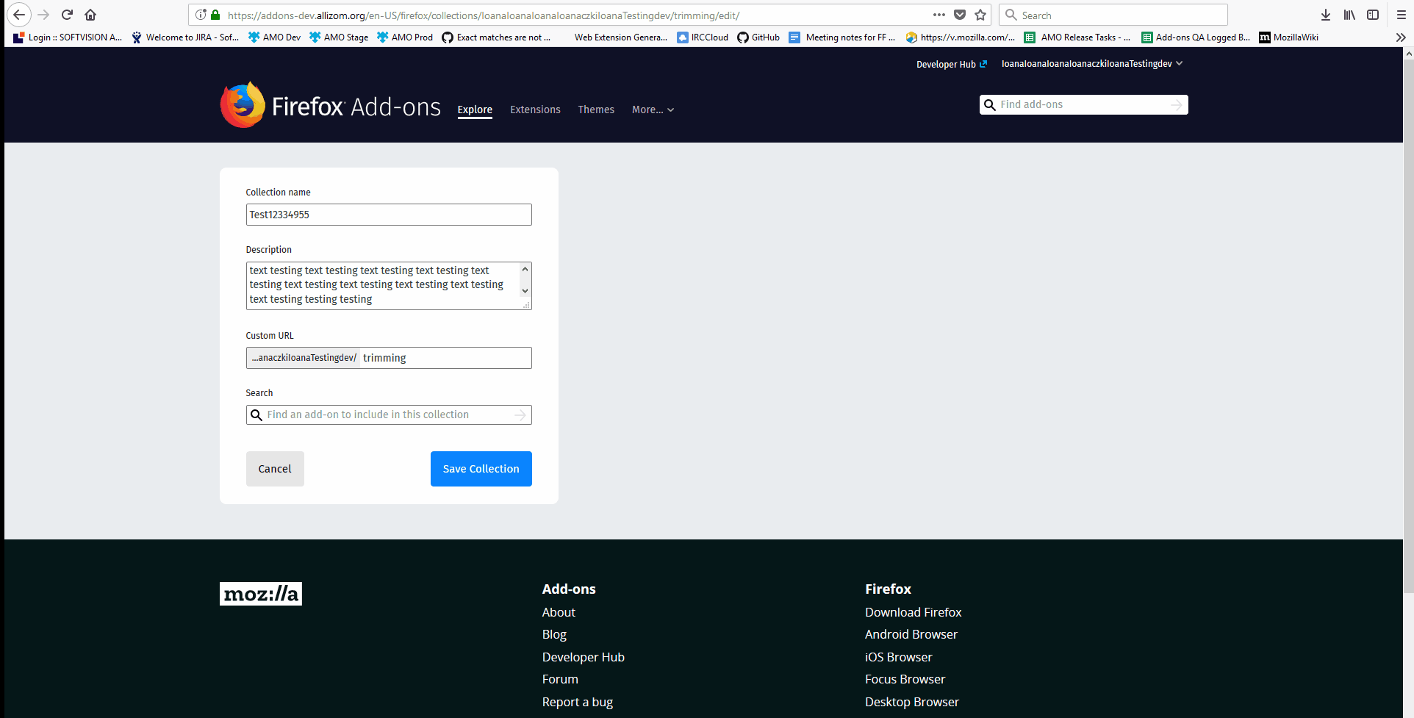This screenshot has width=1414, height=718.
Task: Open page actions three-dots menu
Action: pyautogui.click(x=939, y=15)
